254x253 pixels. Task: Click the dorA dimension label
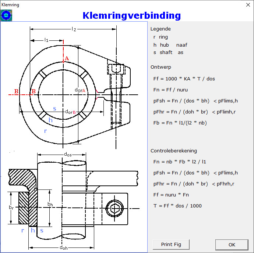coord(80,90)
